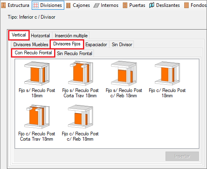Click the Divisiones grid icon
This screenshot has height=169, width=207.
click(x=36, y=5)
